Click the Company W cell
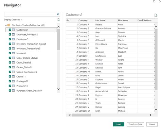Image resolution: width=161 pixels, height=129 pixels. click(x=87, y=111)
